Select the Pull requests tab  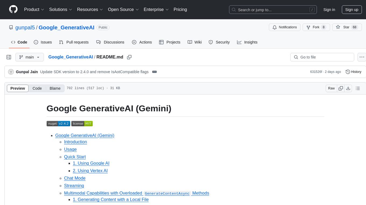click(x=74, y=42)
